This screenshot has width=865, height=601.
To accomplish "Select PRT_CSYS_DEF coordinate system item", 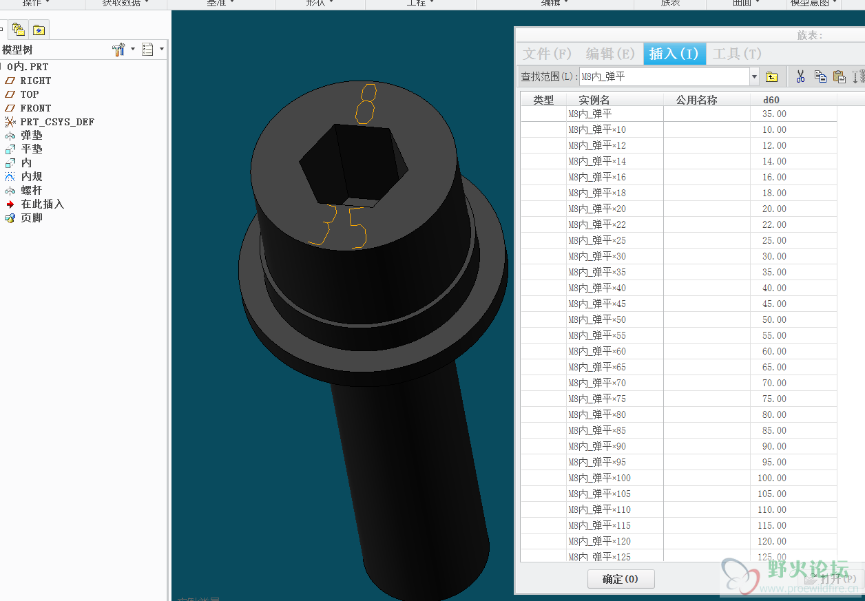I will point(57,122).
